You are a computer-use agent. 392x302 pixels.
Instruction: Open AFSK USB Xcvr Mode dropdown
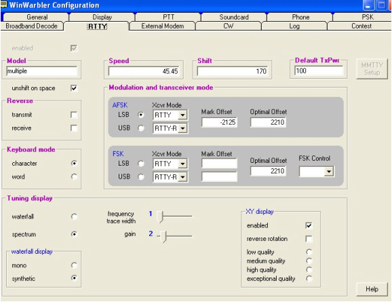[x=182, y=128]
